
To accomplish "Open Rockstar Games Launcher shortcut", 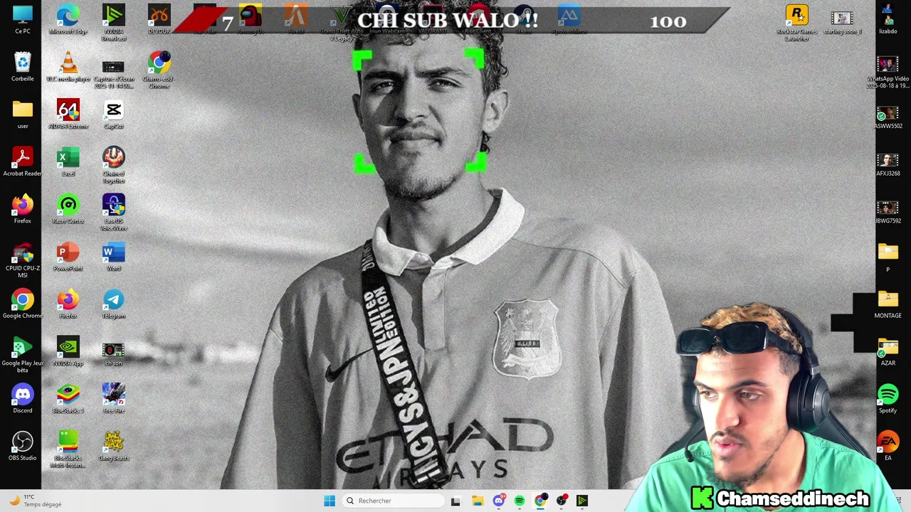I will point(796,23).
